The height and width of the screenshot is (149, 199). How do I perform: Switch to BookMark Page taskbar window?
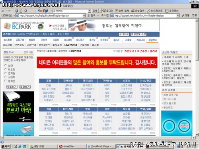(x=101, y=146)
